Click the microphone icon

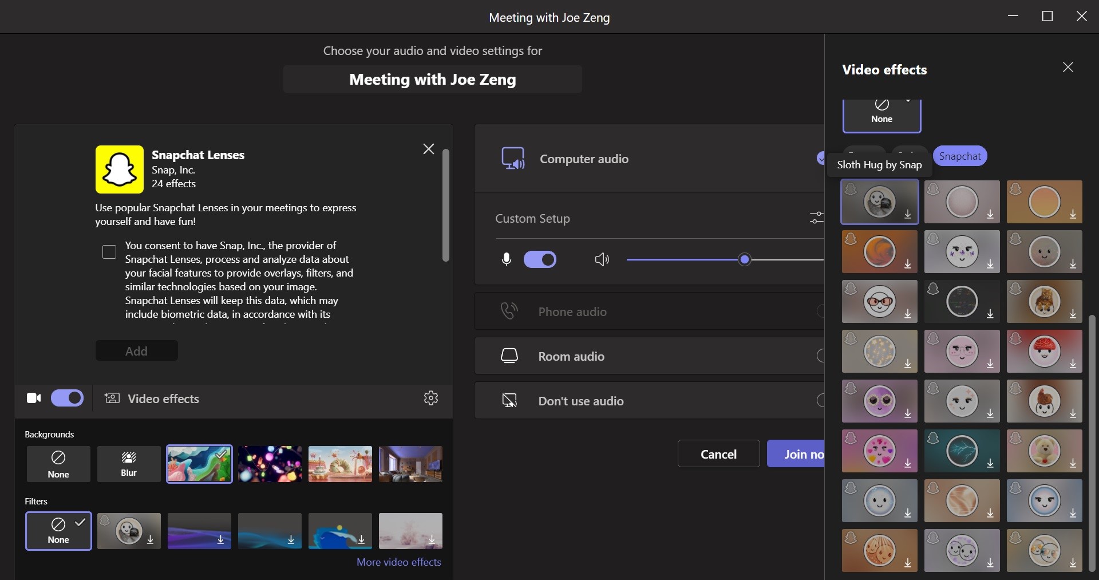[506, 260]
